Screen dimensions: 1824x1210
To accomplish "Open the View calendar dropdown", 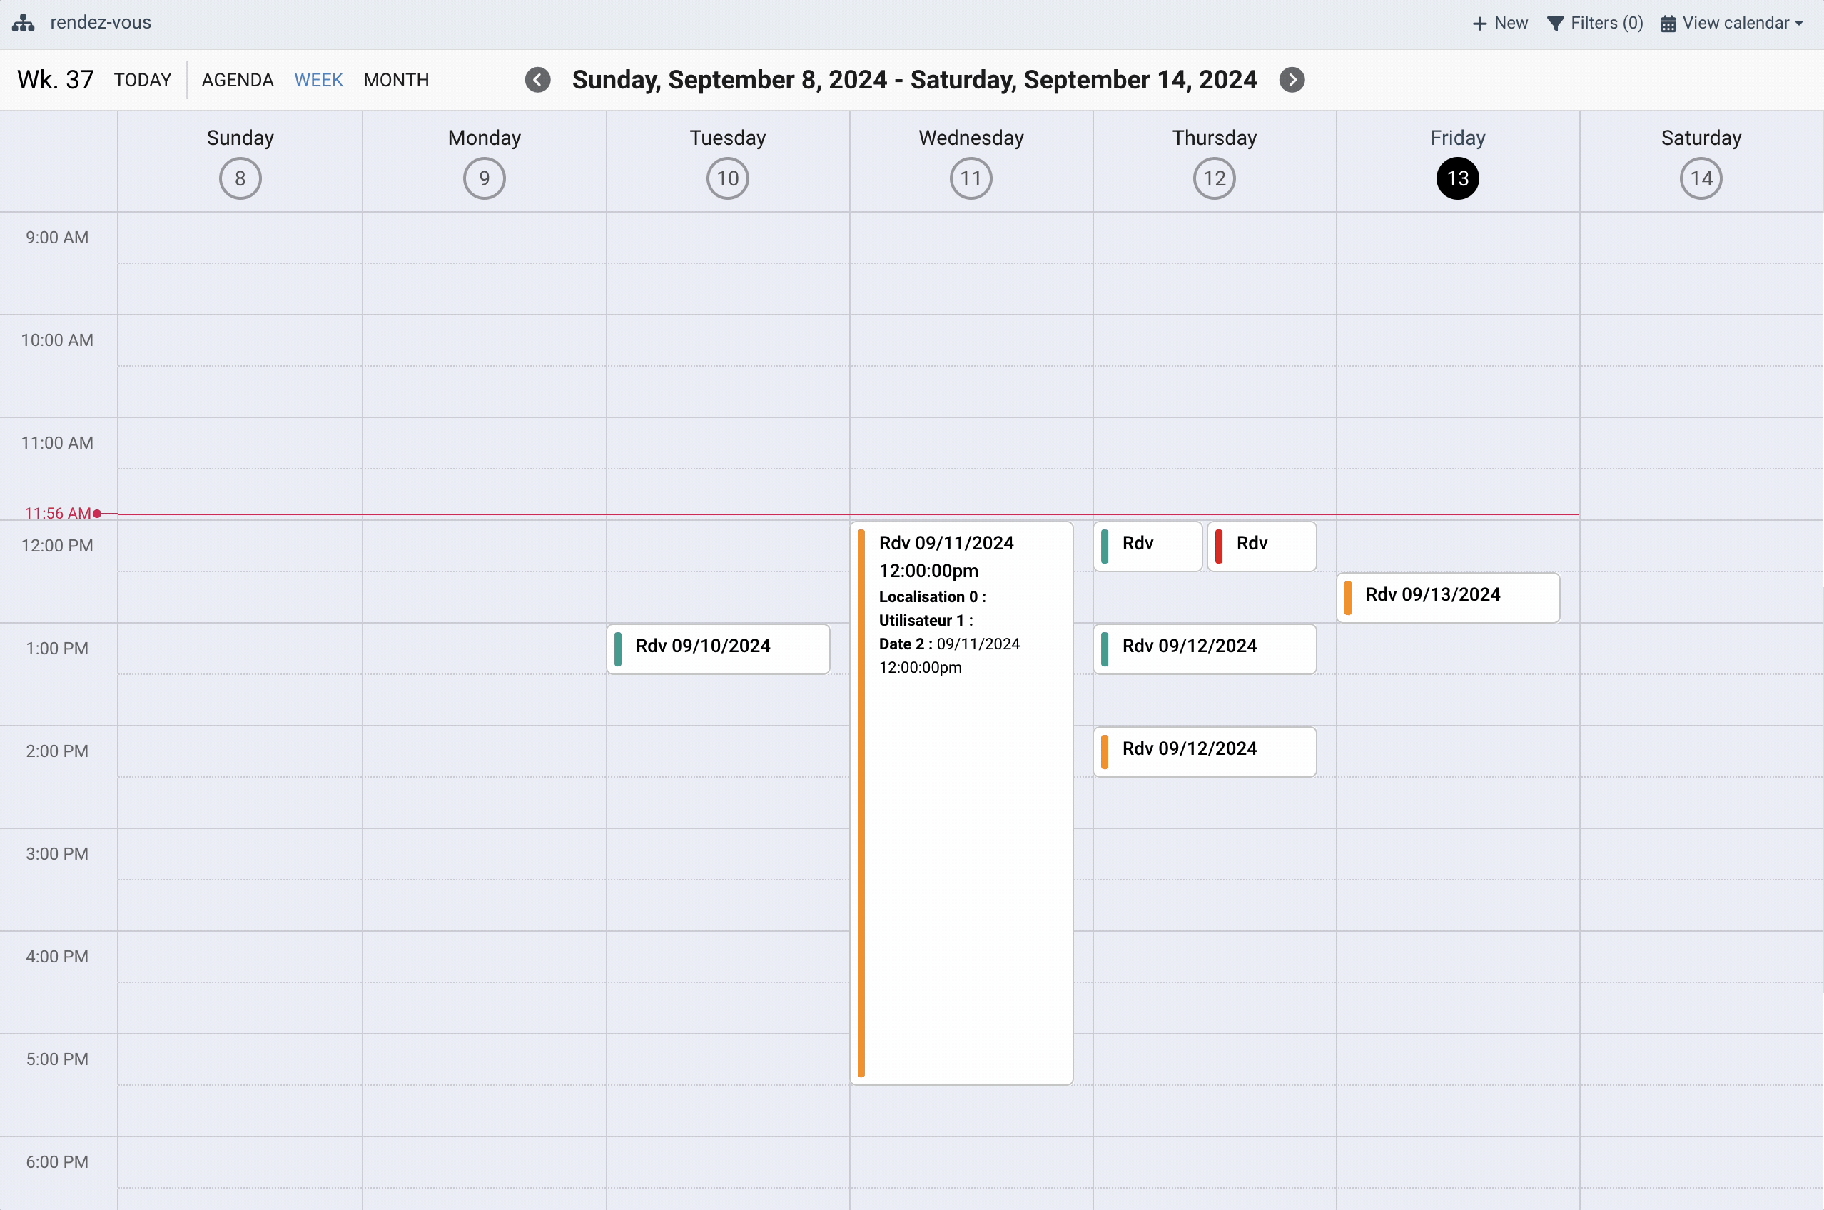I will (x=1733, y=22).
